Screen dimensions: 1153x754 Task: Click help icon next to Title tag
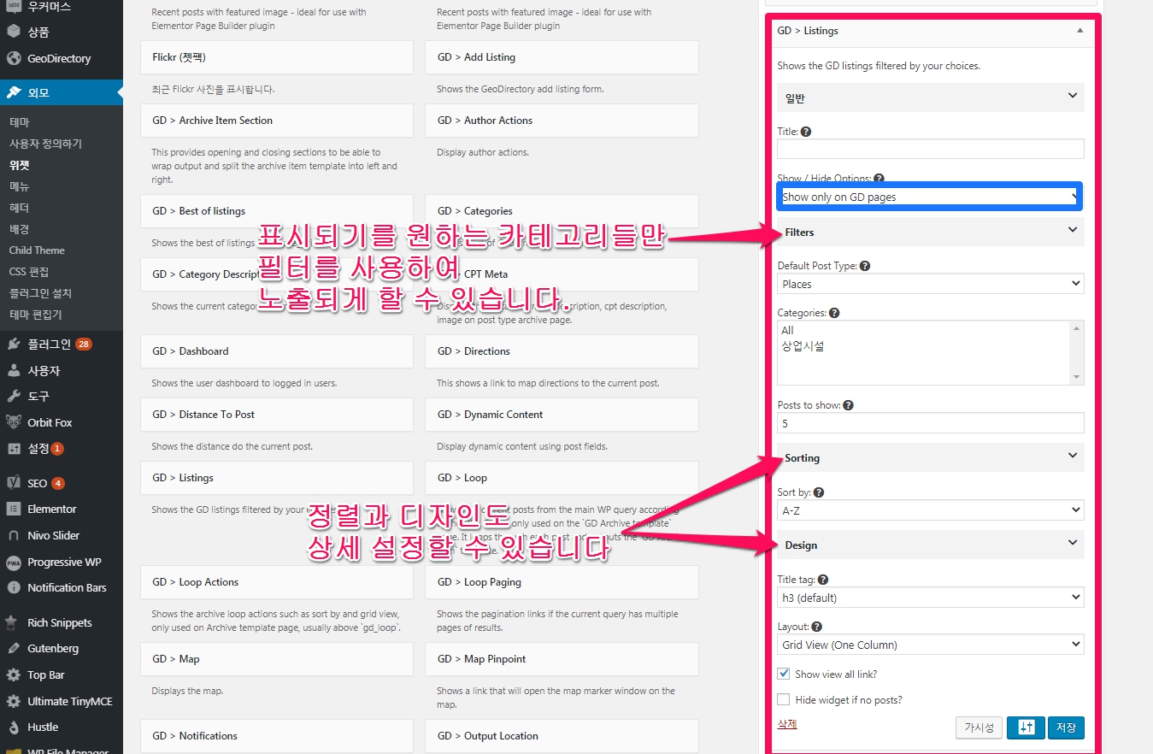(x=823, y=580)
